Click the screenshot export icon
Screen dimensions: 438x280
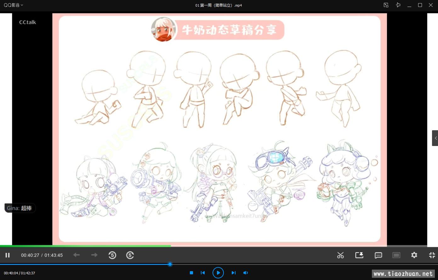tap(359, 255)
